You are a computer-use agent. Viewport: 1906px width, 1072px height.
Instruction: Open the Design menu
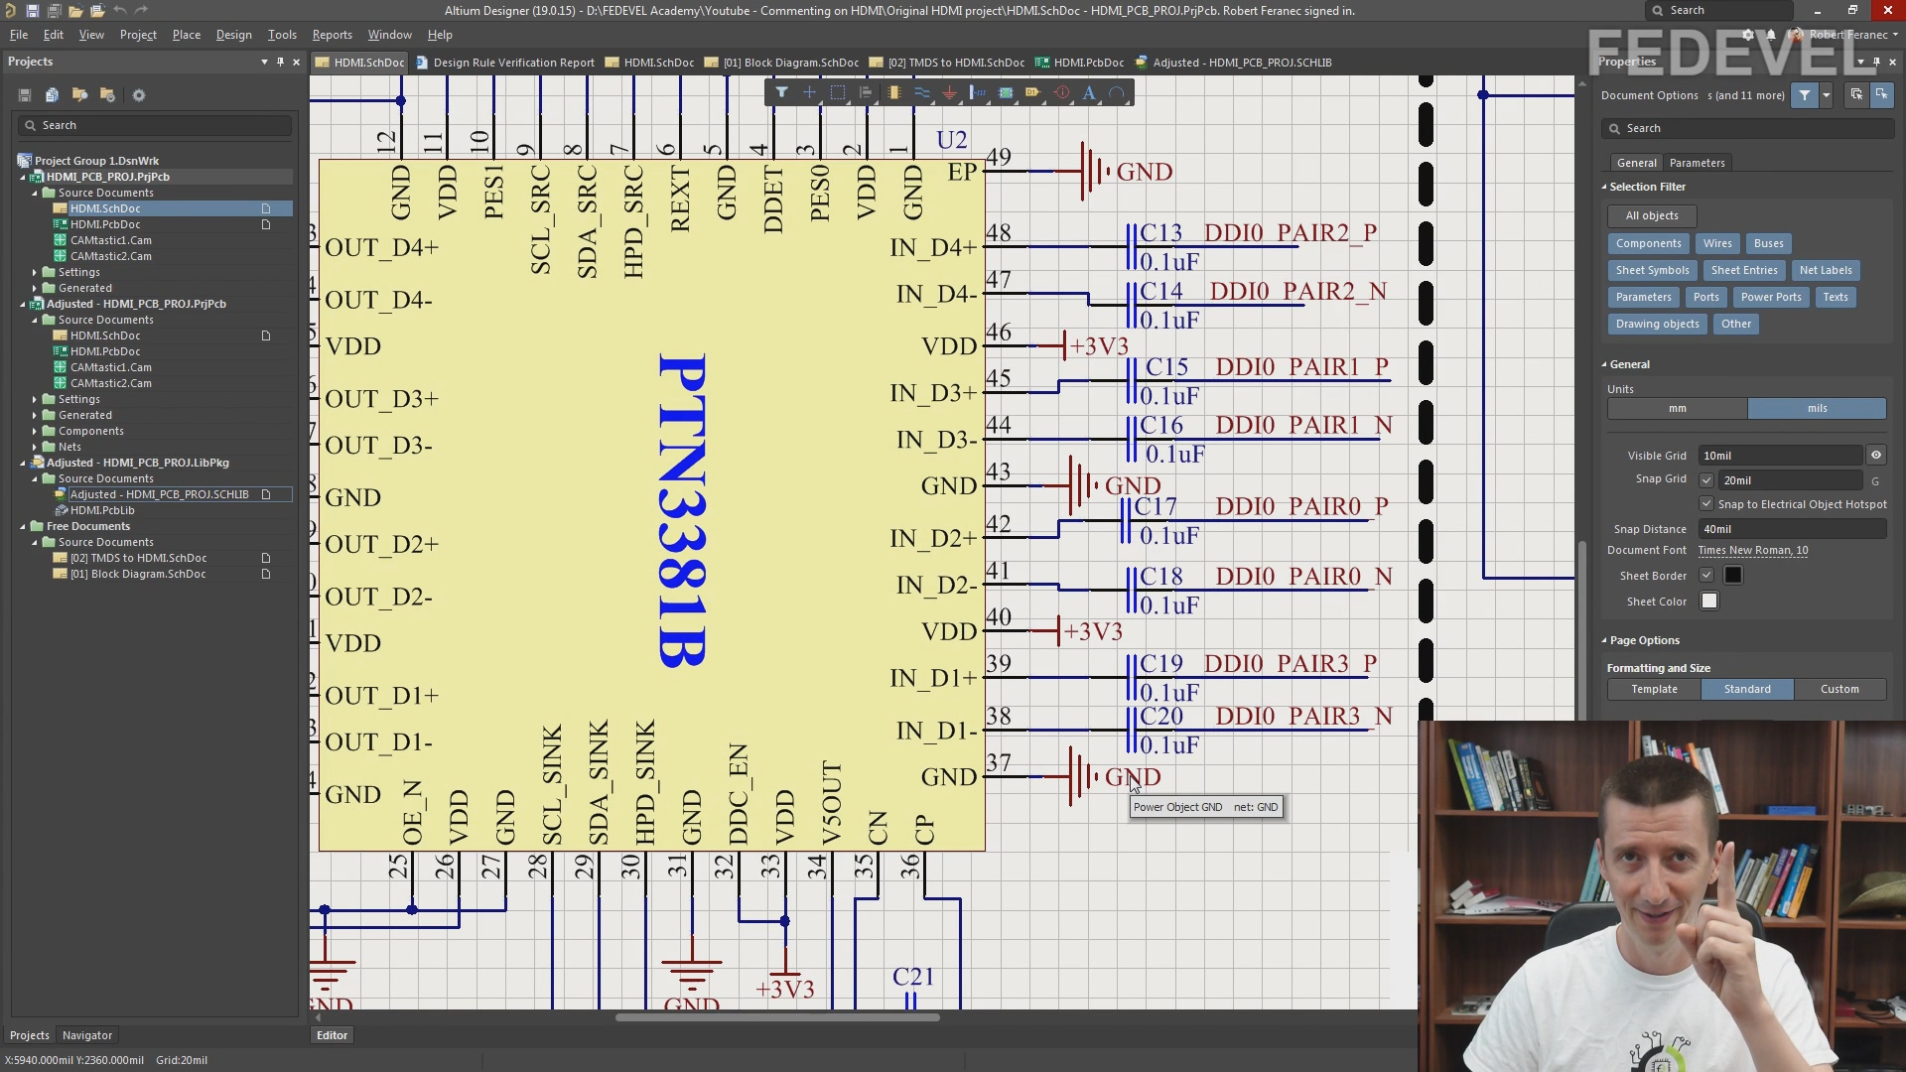233,35
